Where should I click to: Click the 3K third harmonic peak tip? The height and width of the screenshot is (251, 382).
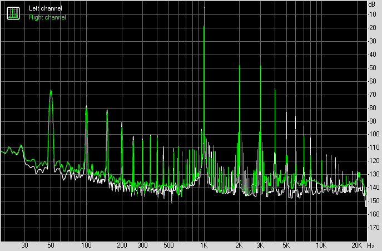click(260, 66)
